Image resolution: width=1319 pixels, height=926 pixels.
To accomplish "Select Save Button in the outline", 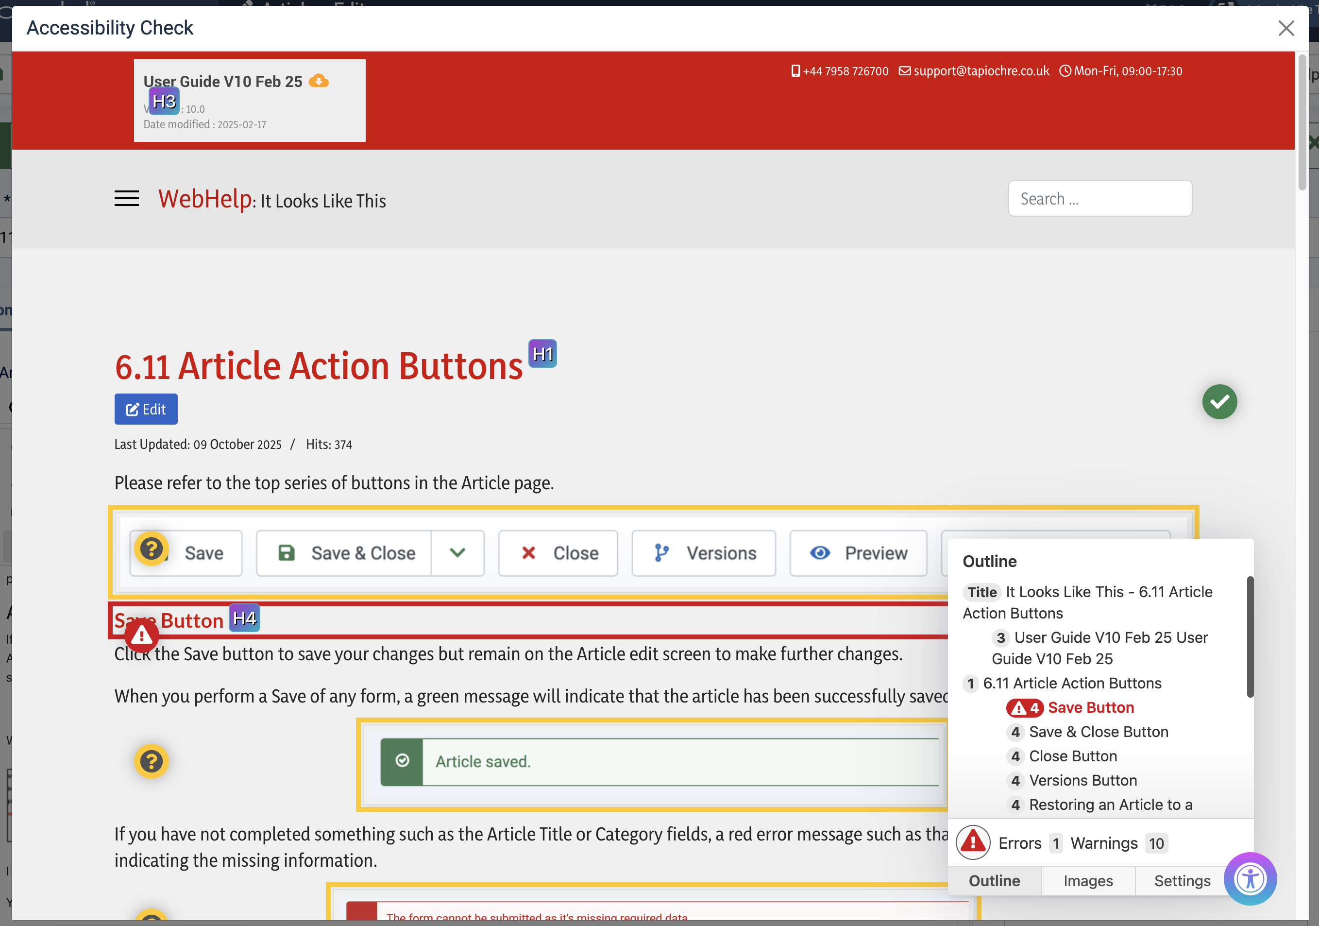I will tap(1090, 707).
